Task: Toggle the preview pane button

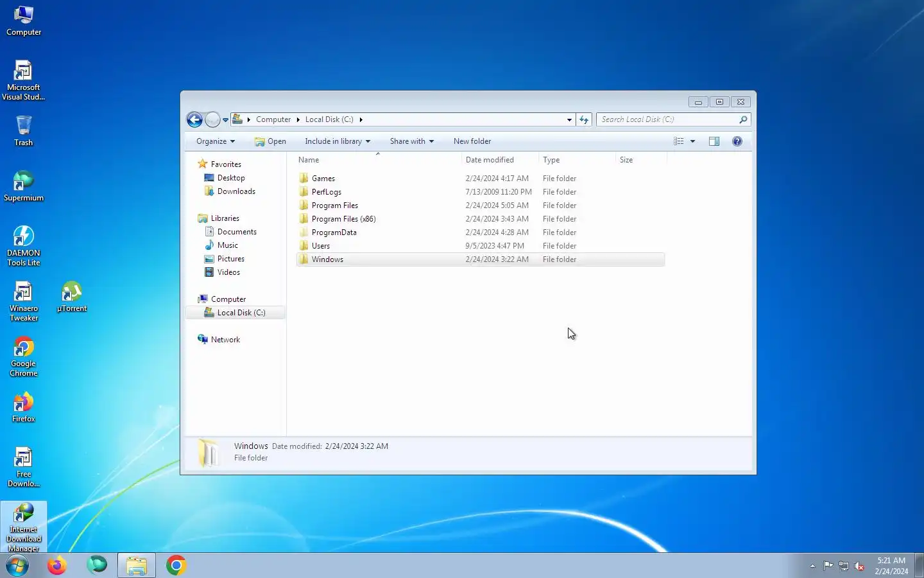Action: click(x=714, y=141)
